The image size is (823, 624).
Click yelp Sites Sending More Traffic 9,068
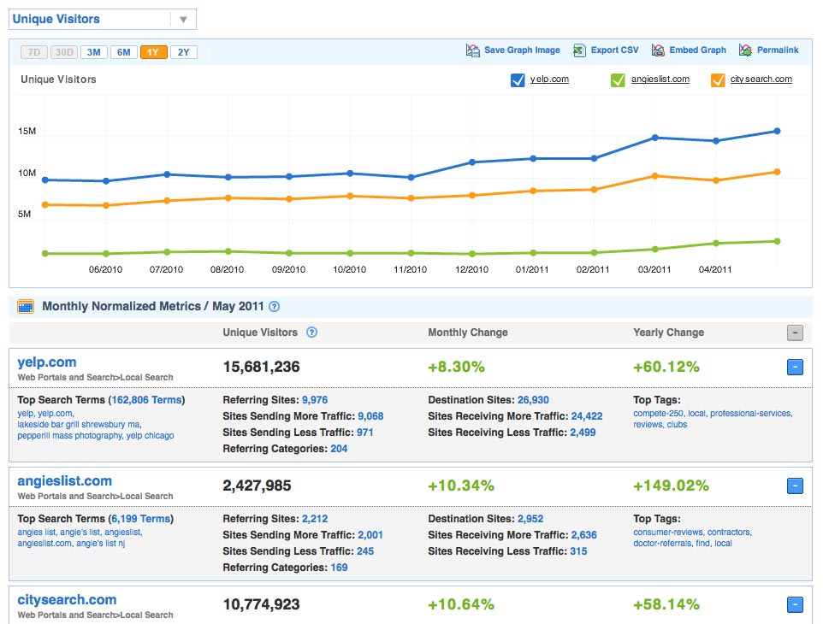[x=370, y=416]
